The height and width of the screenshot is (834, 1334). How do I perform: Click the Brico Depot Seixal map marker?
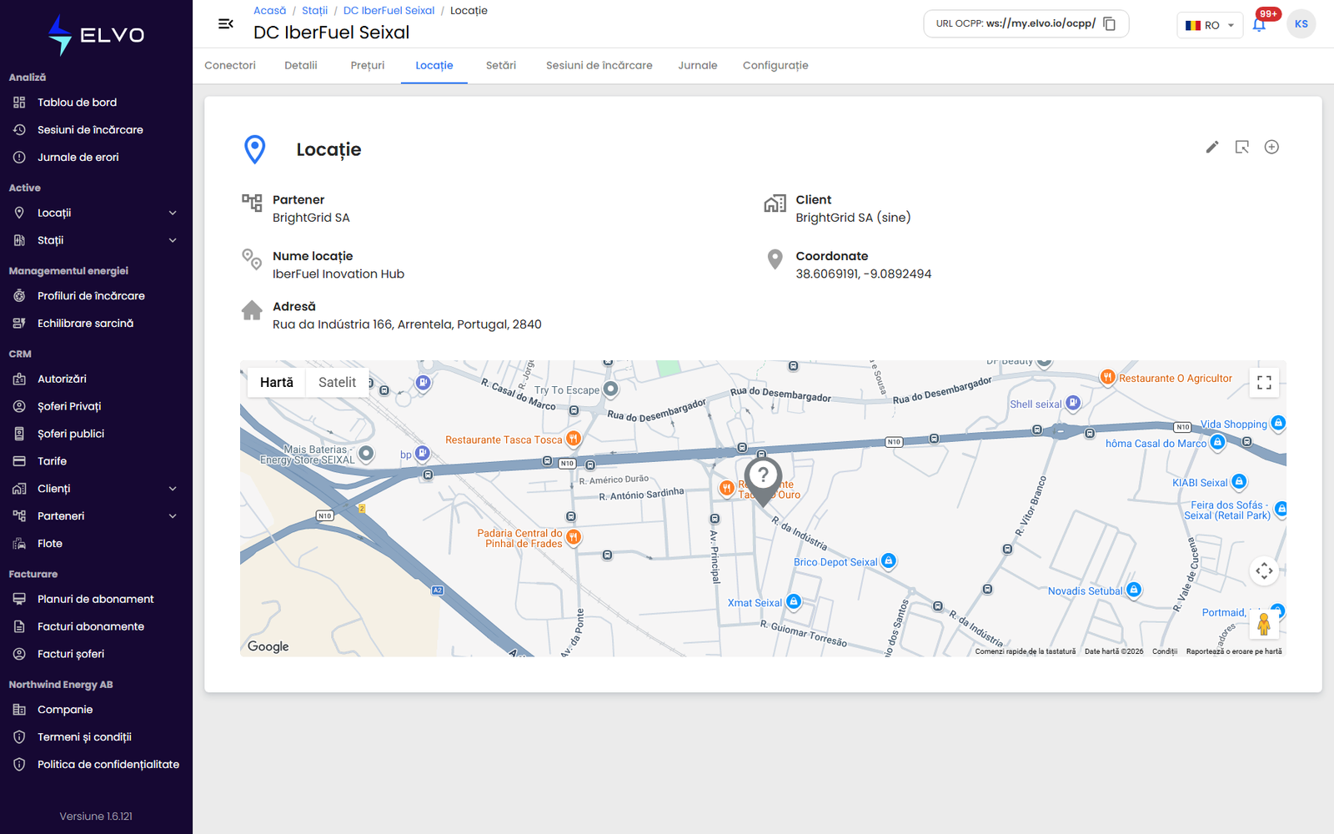[888, 560]
